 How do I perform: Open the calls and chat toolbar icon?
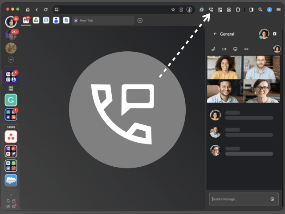211,10
